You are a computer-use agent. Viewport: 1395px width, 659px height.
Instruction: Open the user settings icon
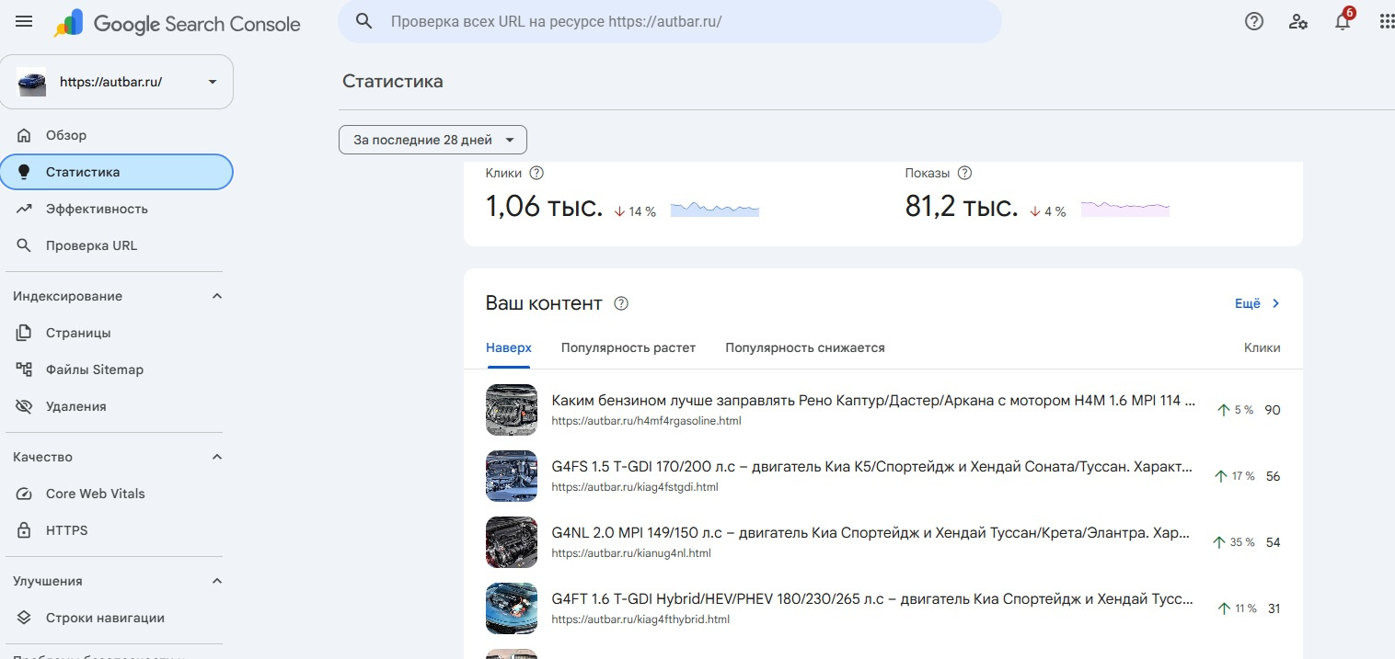pyautogui.click(x=1298, y=21)
